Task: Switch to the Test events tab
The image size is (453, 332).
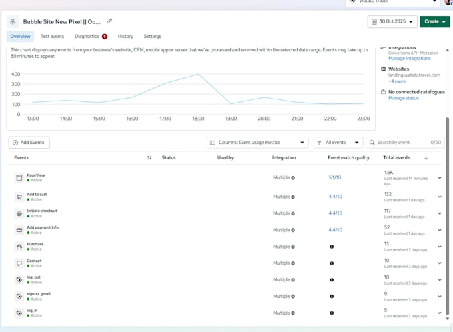Action: 52,37
